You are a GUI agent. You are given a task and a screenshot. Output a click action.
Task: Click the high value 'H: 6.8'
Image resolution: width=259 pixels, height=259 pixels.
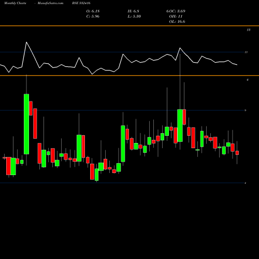coord(133,11)
